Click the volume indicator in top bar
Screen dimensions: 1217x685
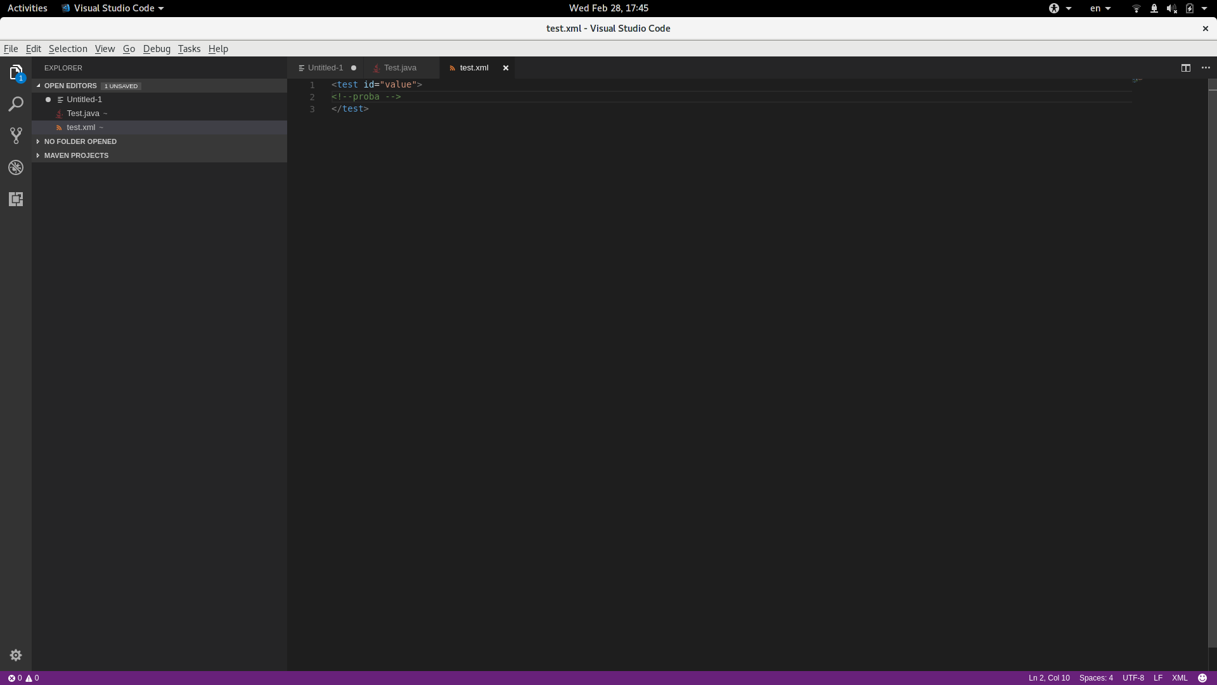click(x=1171, y=8)
